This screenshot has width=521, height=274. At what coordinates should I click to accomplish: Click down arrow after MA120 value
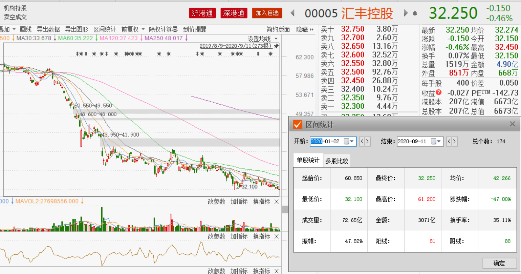point(141,38)
